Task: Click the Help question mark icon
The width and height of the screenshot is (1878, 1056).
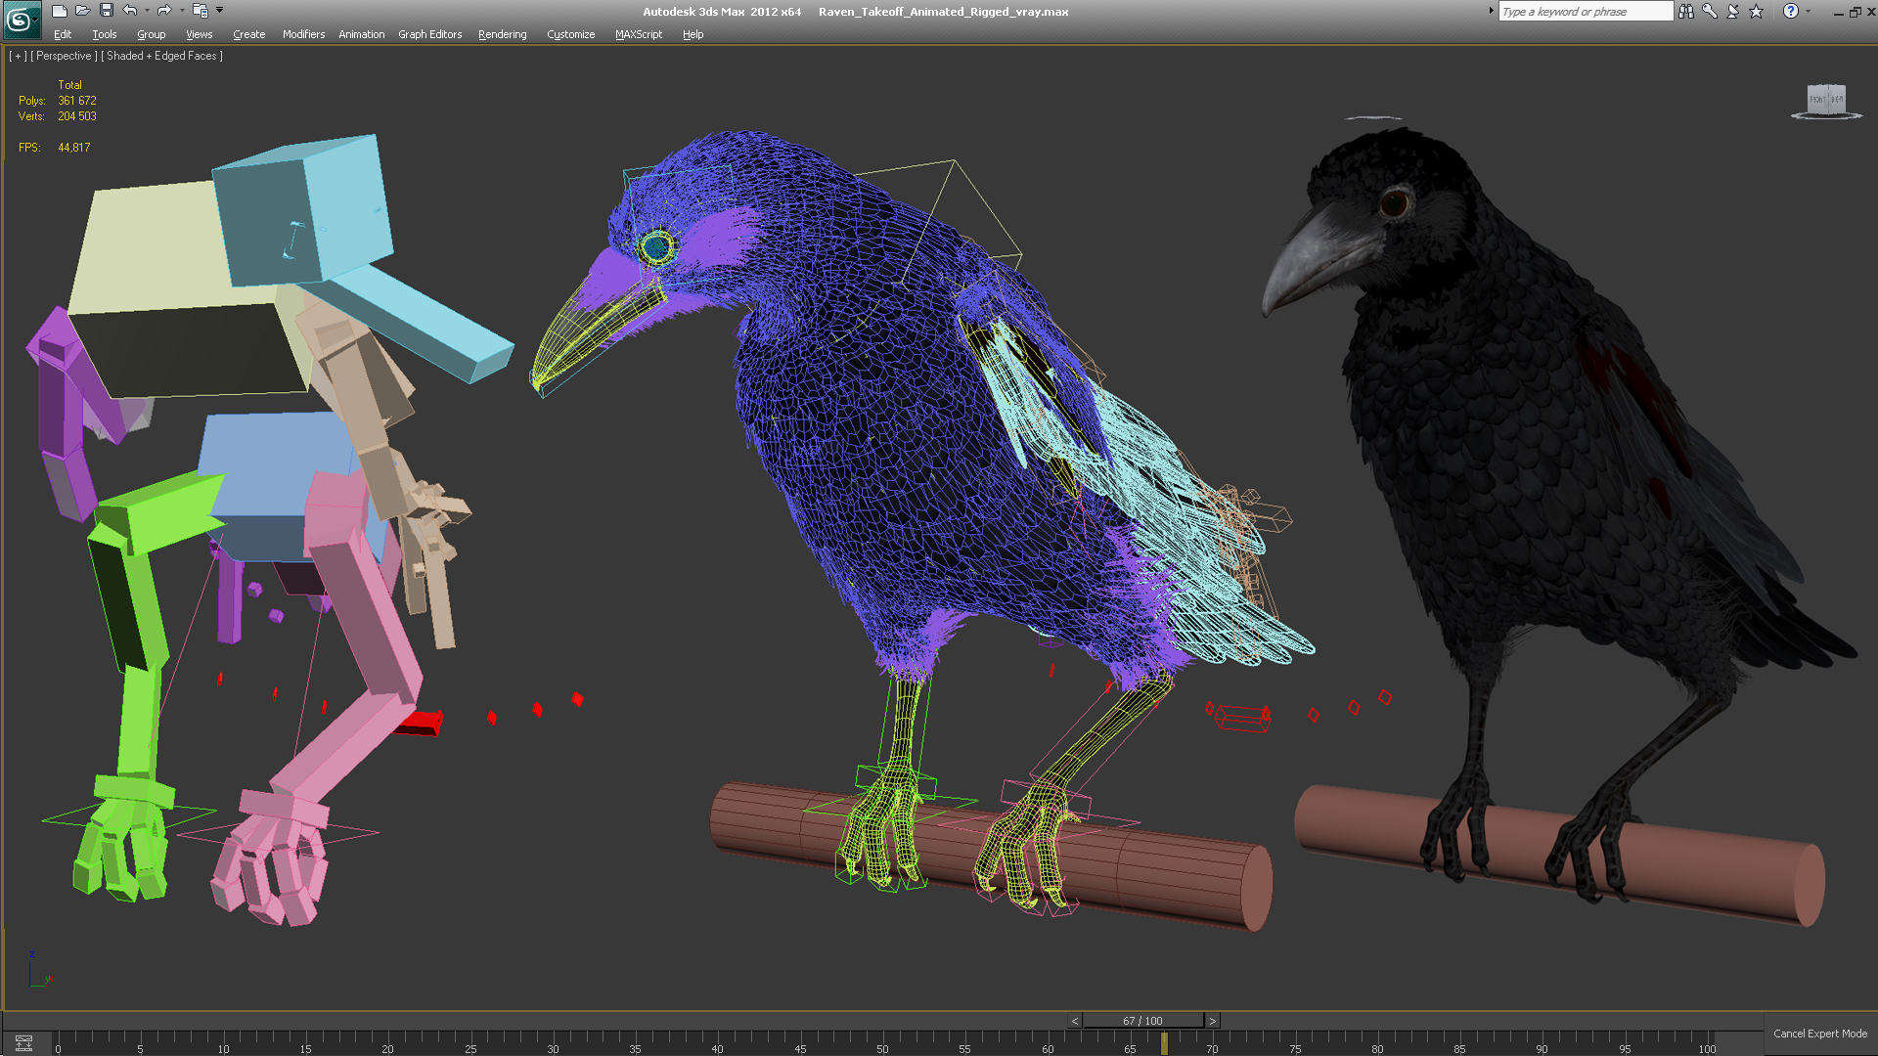Action: [x=1791, y=11]
